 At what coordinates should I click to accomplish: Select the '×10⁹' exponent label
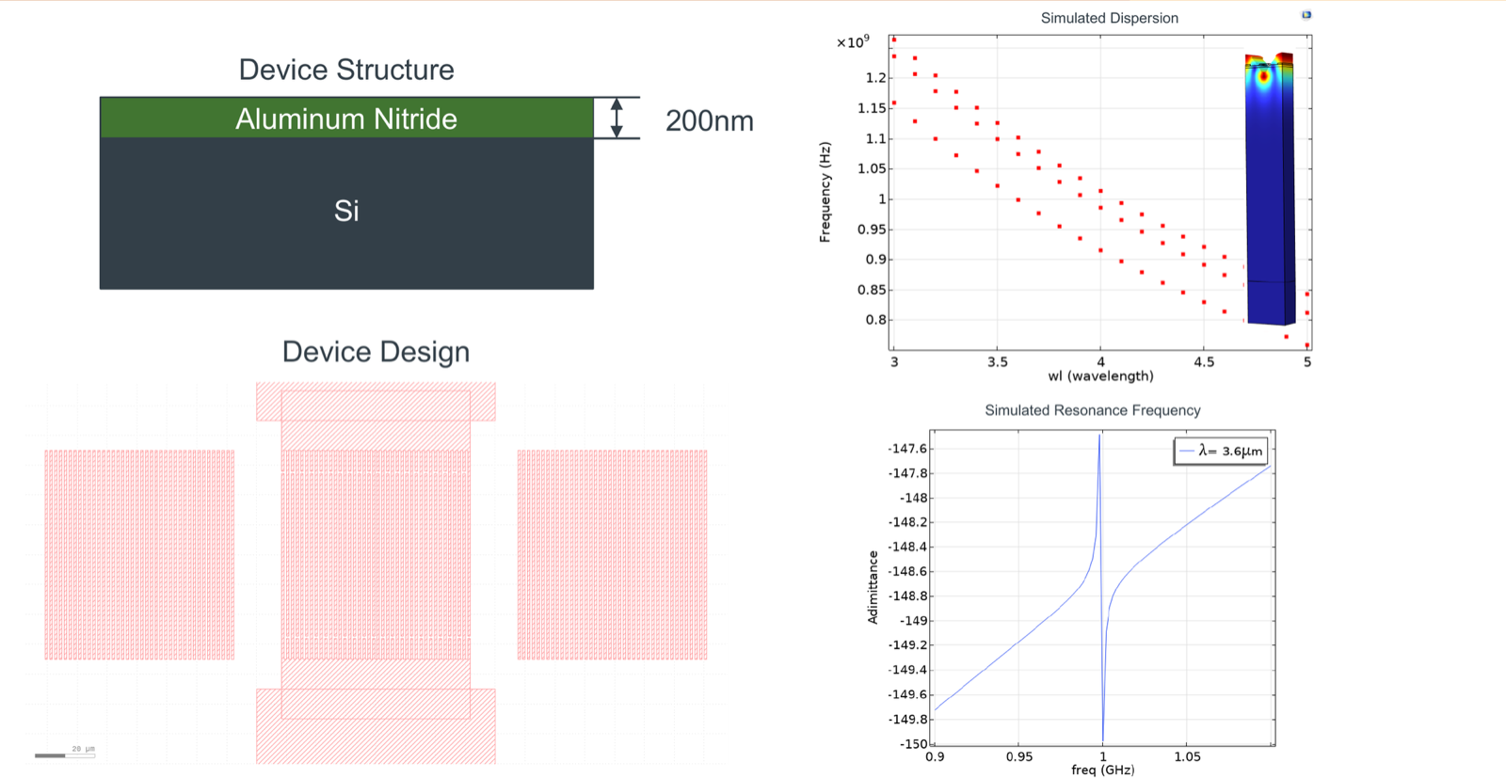coord(853,42)
